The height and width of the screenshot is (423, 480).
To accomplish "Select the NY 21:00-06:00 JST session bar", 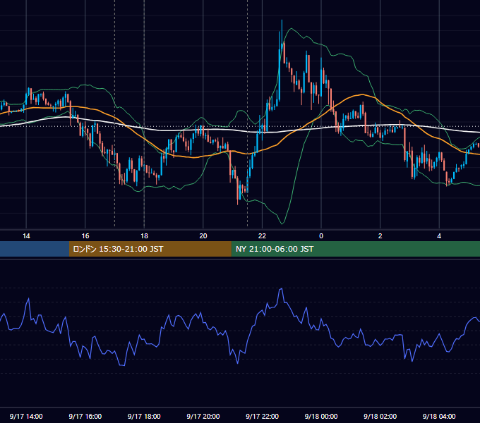I will point(355,249).
